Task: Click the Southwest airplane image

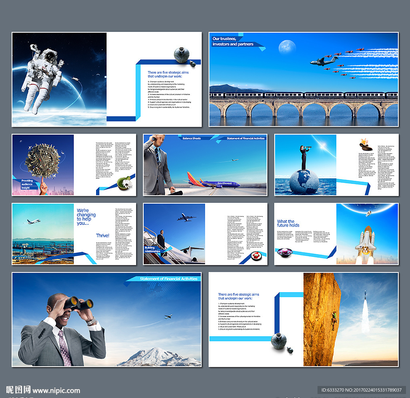Action: pos(212,180)
